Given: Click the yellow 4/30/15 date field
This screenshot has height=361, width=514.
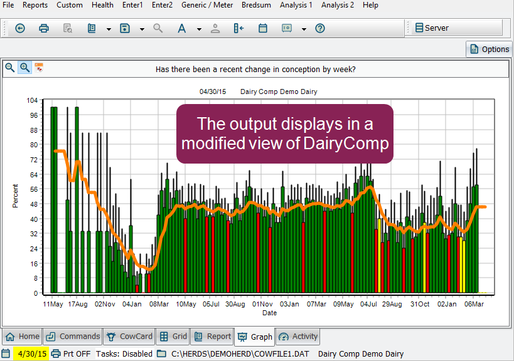Looking at the screenshot, I should [31, 353].
